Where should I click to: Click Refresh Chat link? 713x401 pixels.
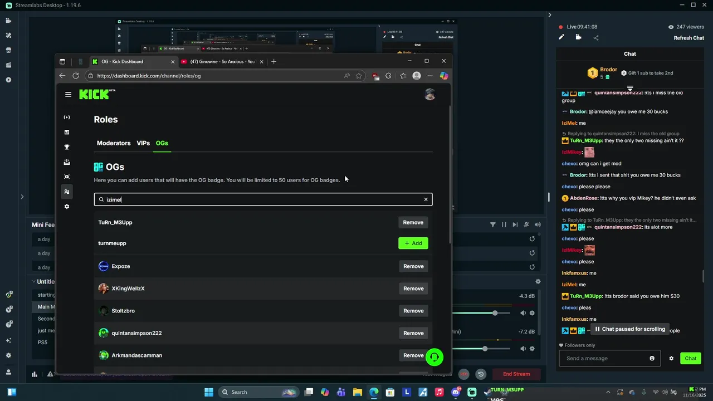[689, 38]
